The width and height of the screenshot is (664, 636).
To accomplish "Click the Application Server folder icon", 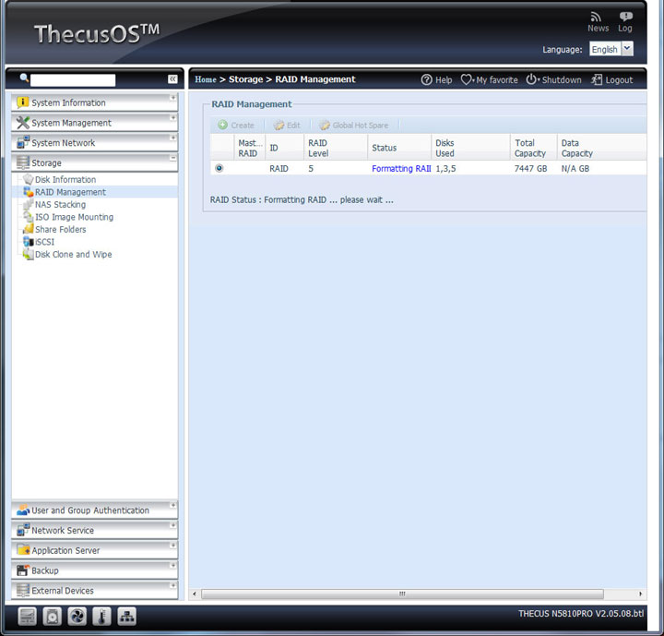I will click(22, 550).
